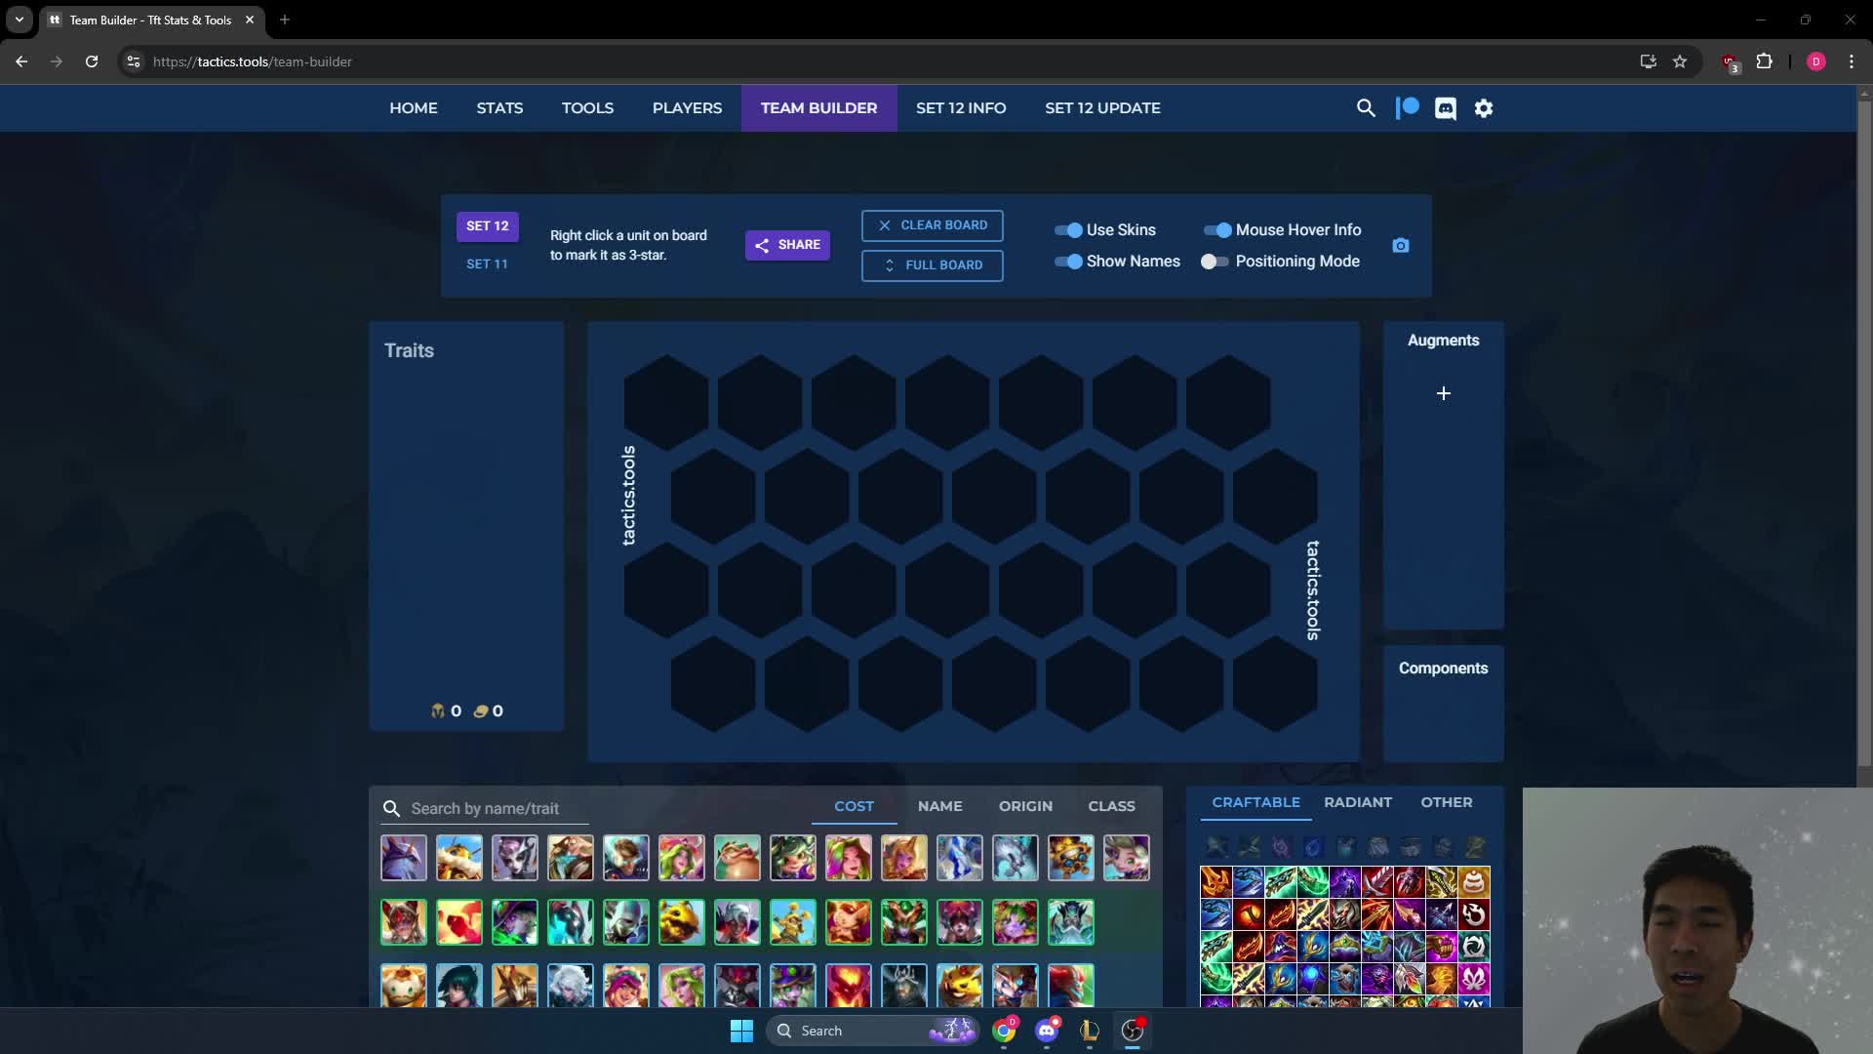
Task: Pick the Kog'Maw honey champion portrait
Action: pos(682,922)
